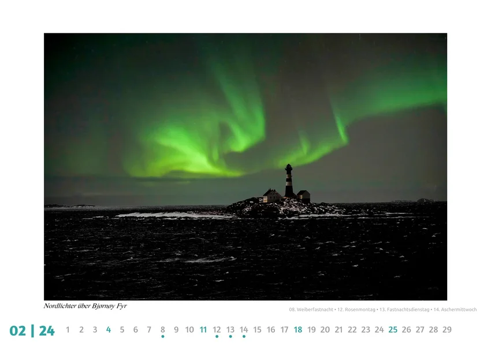Click day 5 in the date row
Image resolution: width=491 pixels, height=346 pixels.
point(122,330)
